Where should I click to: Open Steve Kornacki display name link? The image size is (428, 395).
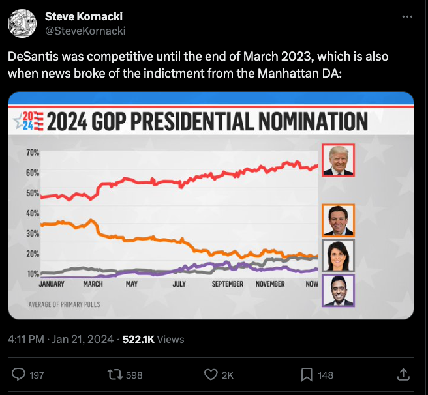point(84,16)
